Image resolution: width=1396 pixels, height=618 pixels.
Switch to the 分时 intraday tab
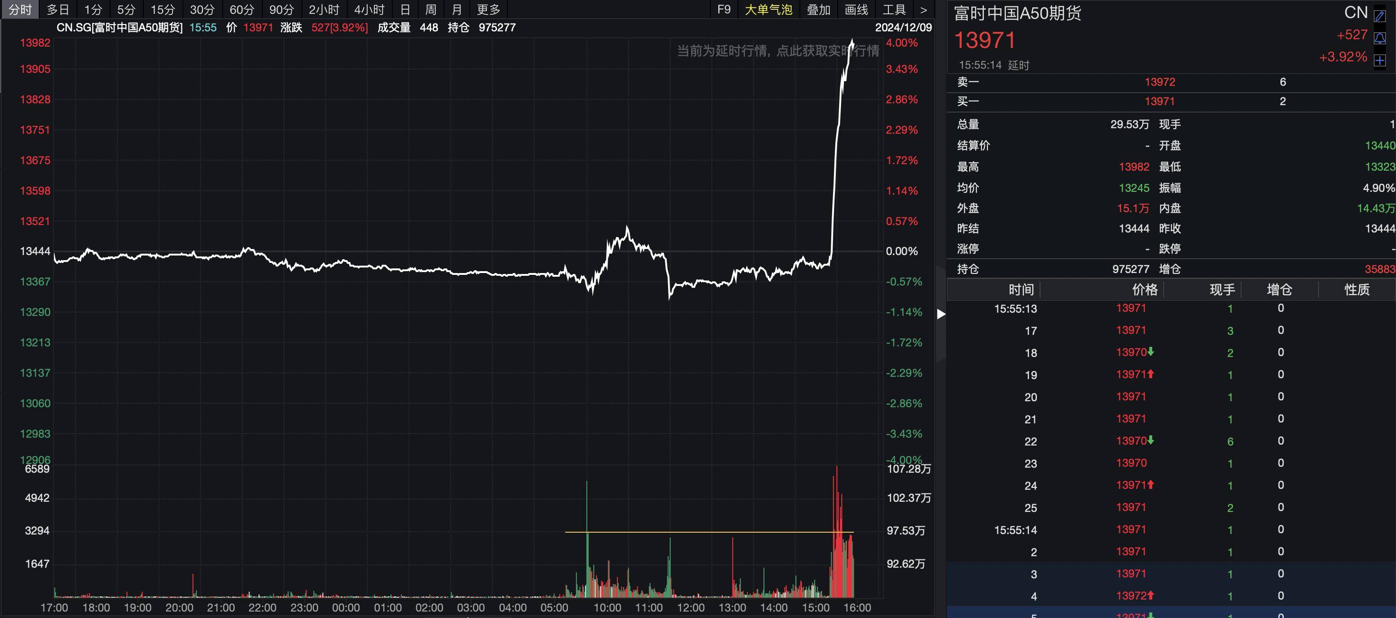[x=20, y=9]
